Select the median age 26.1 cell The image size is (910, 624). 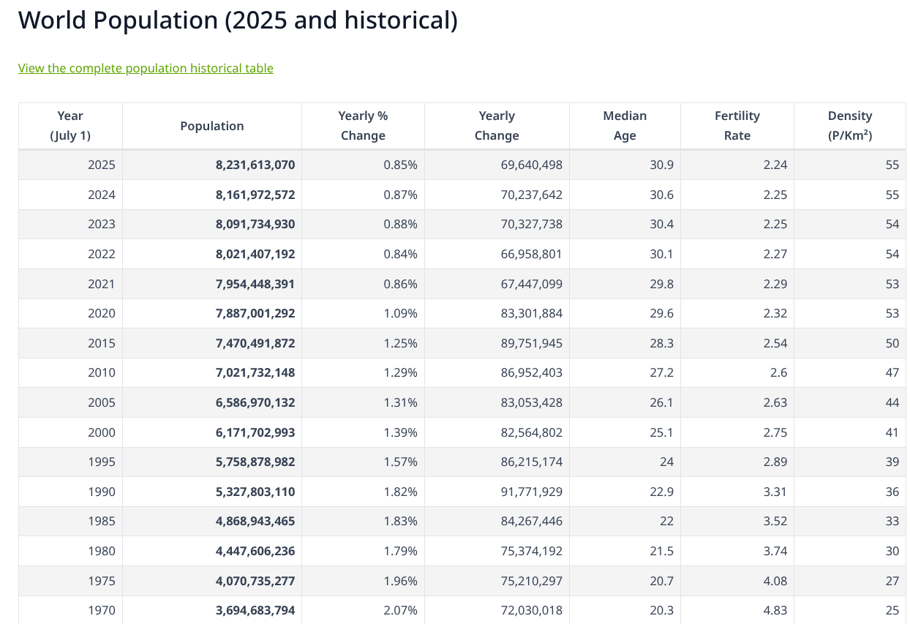point(625,402)
